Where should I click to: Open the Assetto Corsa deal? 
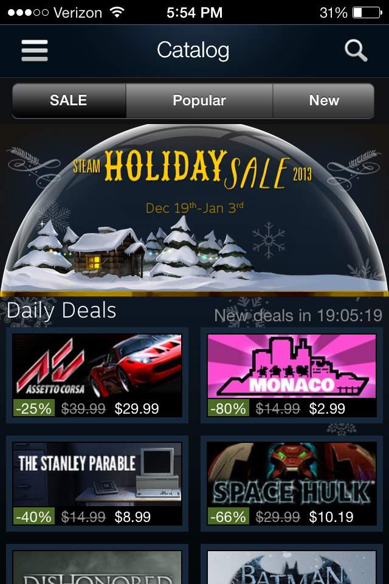click(97, 375)
